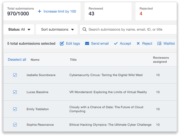This screenshot has width=180, height=136.
Task: Click the Title column header
Action: pos(73,60)
